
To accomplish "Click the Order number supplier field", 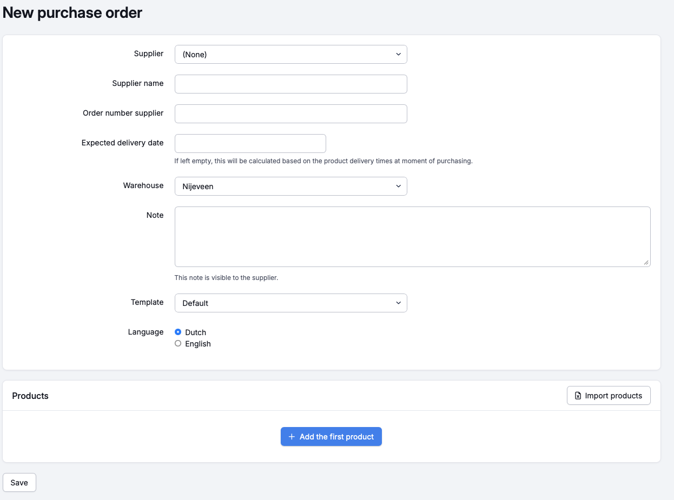I will click(x=290, y=114).
